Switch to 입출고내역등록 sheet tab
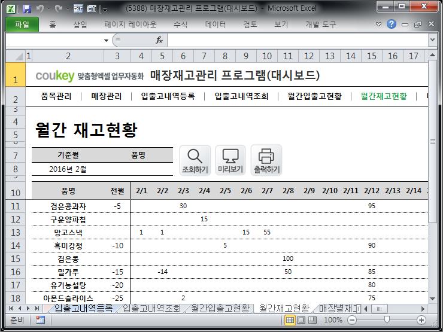443x332 pixels. (83, 308)
